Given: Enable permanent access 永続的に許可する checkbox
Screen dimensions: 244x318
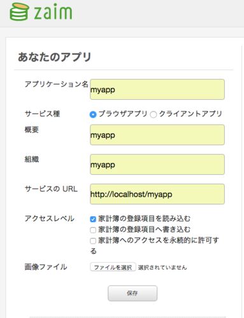Looking at the screenshot, I should tap(93, 241).
